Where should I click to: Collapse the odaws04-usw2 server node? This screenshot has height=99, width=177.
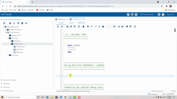click(4, 27)
